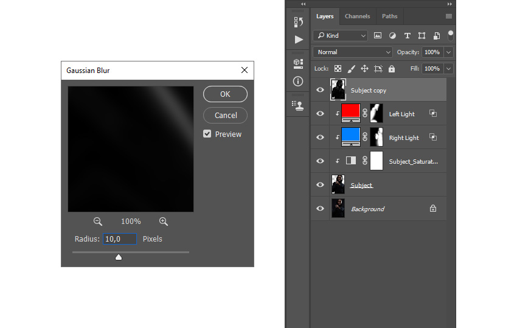The height and width of the screenshot is (328, 517).
Task: Open the 3D panel cube icon
Action: [298, 63]
